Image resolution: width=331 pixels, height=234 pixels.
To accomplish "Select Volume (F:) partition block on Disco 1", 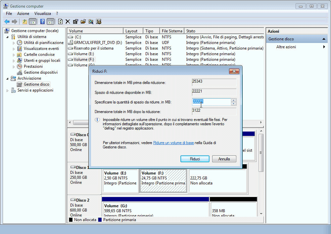I will click(x=163, y=181).
